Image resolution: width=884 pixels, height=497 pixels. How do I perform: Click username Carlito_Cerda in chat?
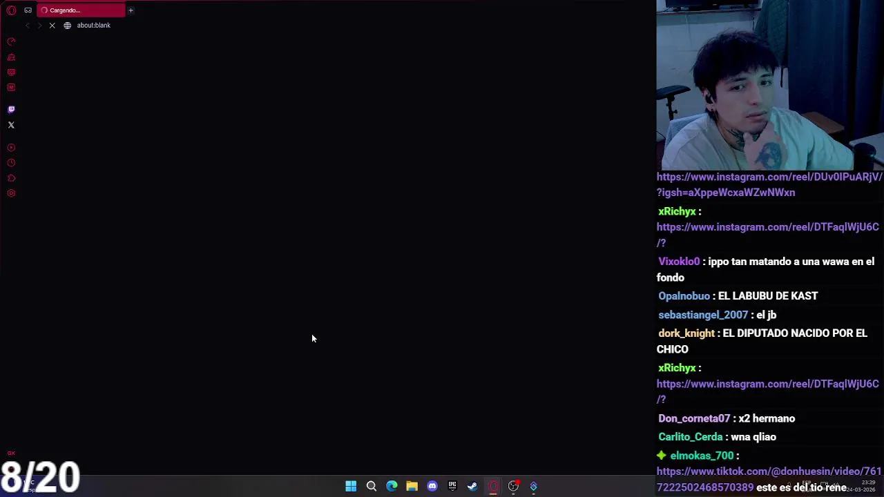pyautogui.click(x=691, y=437)
